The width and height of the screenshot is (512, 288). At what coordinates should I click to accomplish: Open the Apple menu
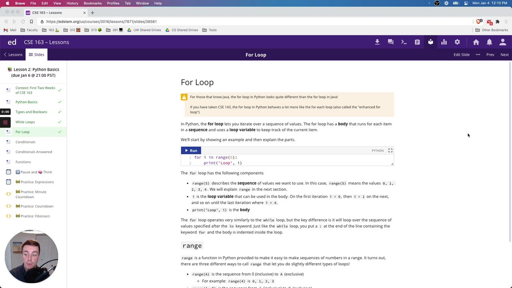pyautogui.click(x=7, y=3)
